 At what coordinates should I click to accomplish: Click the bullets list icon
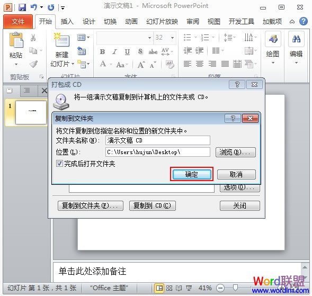[187, 38]
